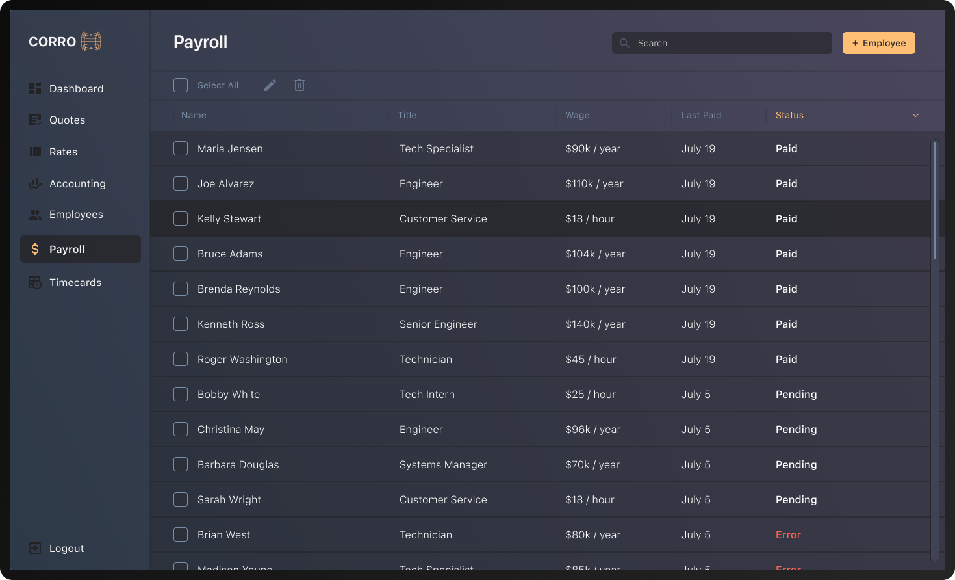Focus the Search input field
The height and width of the screenshot is (580, 955).
(722, 43)
